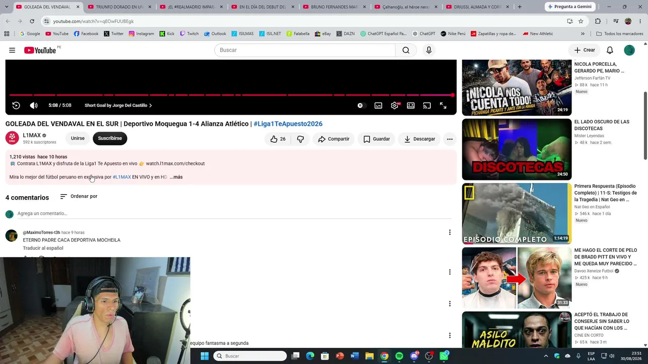Open the player settings gear
The image size is (648, 364).
coord(395,105)
